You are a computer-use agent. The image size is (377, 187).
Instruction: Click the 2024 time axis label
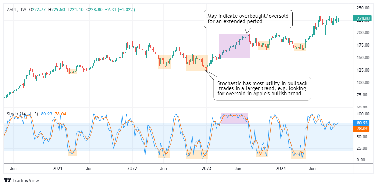click(x=281, y=169)
